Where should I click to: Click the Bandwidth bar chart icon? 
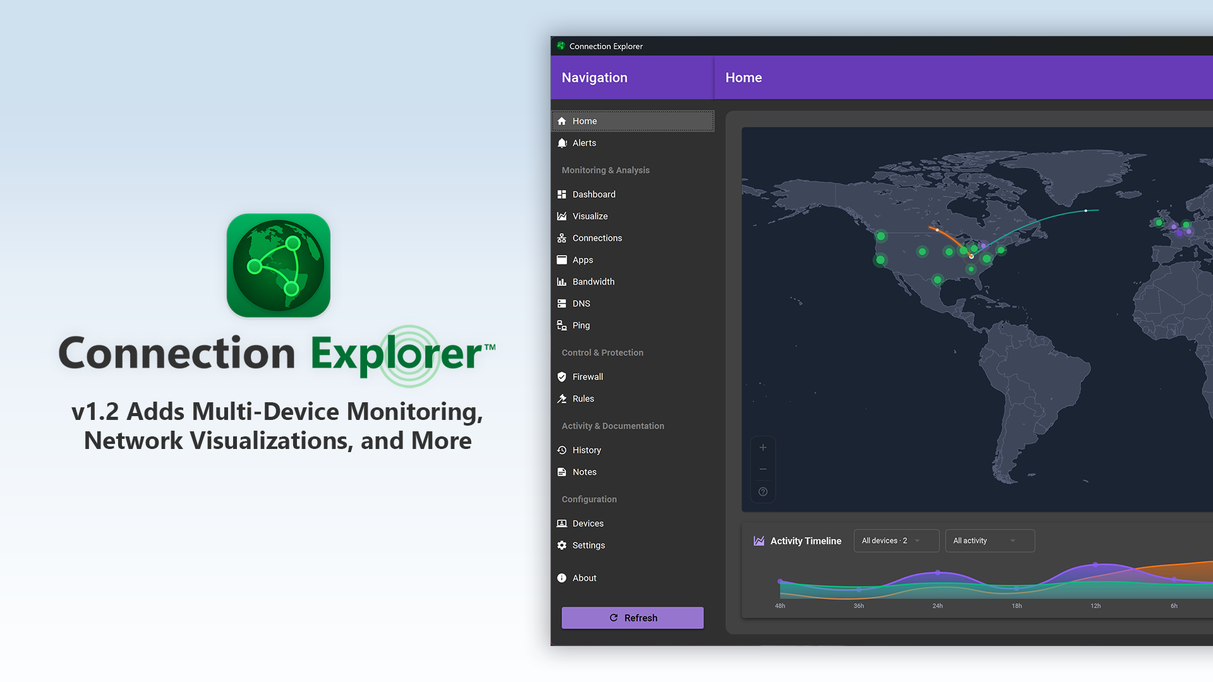tap(562, 282)
